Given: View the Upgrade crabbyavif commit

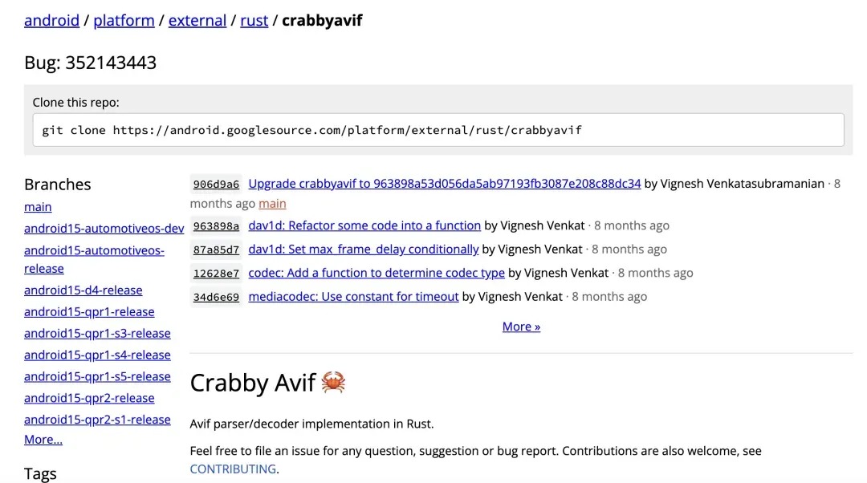Looking at the screenshot, I should [x=445, y=184].
